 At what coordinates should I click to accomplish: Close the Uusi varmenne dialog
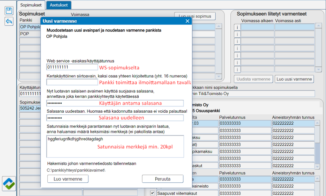(187, 21)
